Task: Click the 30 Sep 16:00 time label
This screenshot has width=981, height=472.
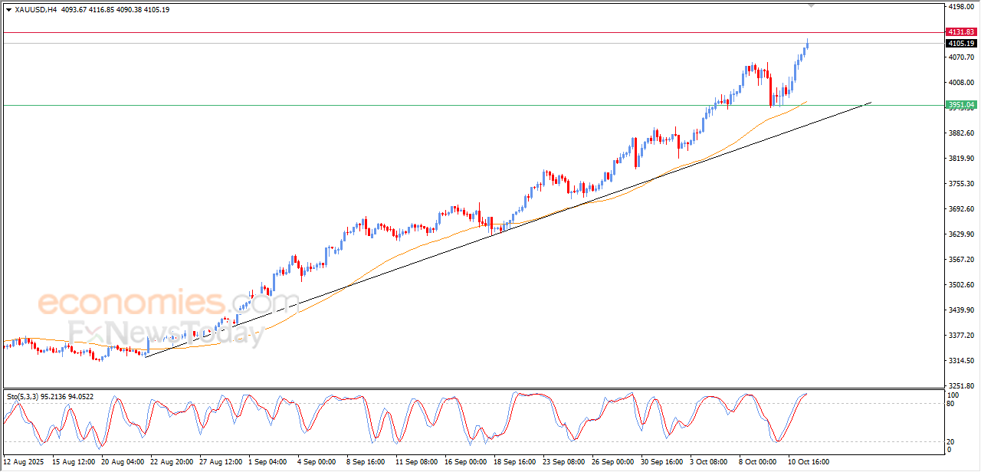Action: click(x=662, y=462)
